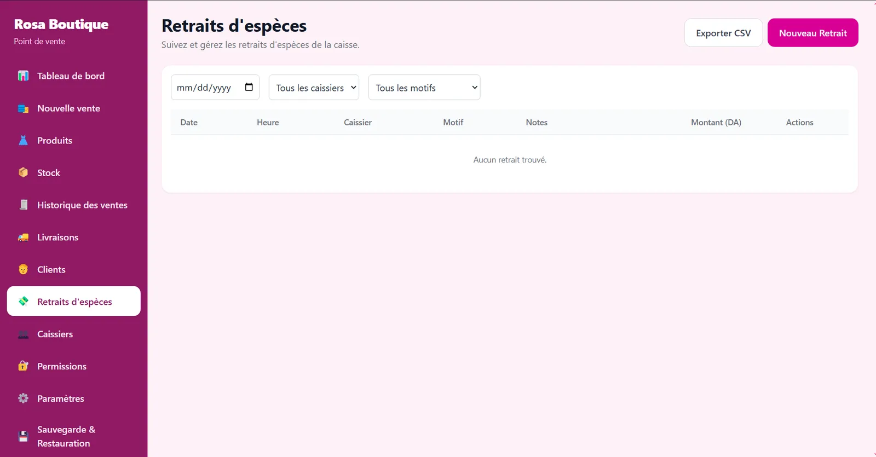Screen dimensions: 876x457
Task: Go to Paramètres settings
Action: pyautogui.click(x=74, y=398)
